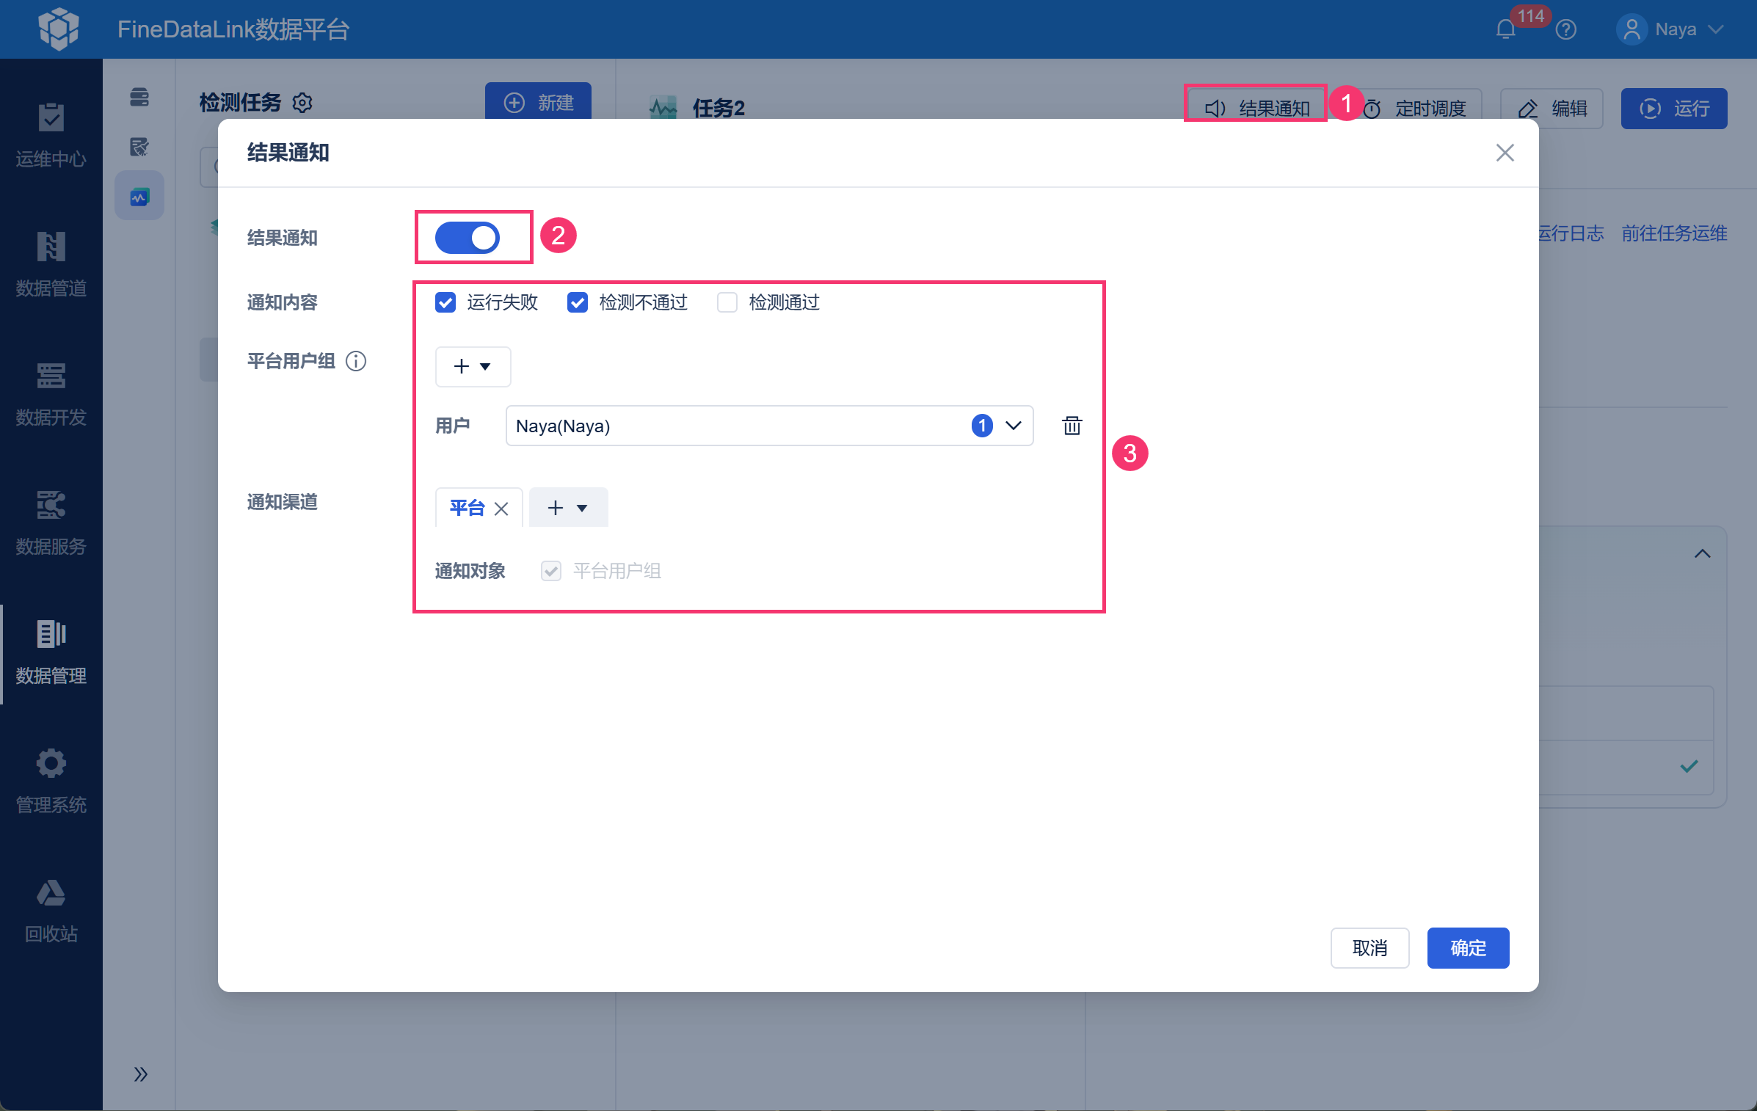Check the 检测通过 checkbox
The width and height of the screenshot is (1757, 1111).
click(727, 302)
